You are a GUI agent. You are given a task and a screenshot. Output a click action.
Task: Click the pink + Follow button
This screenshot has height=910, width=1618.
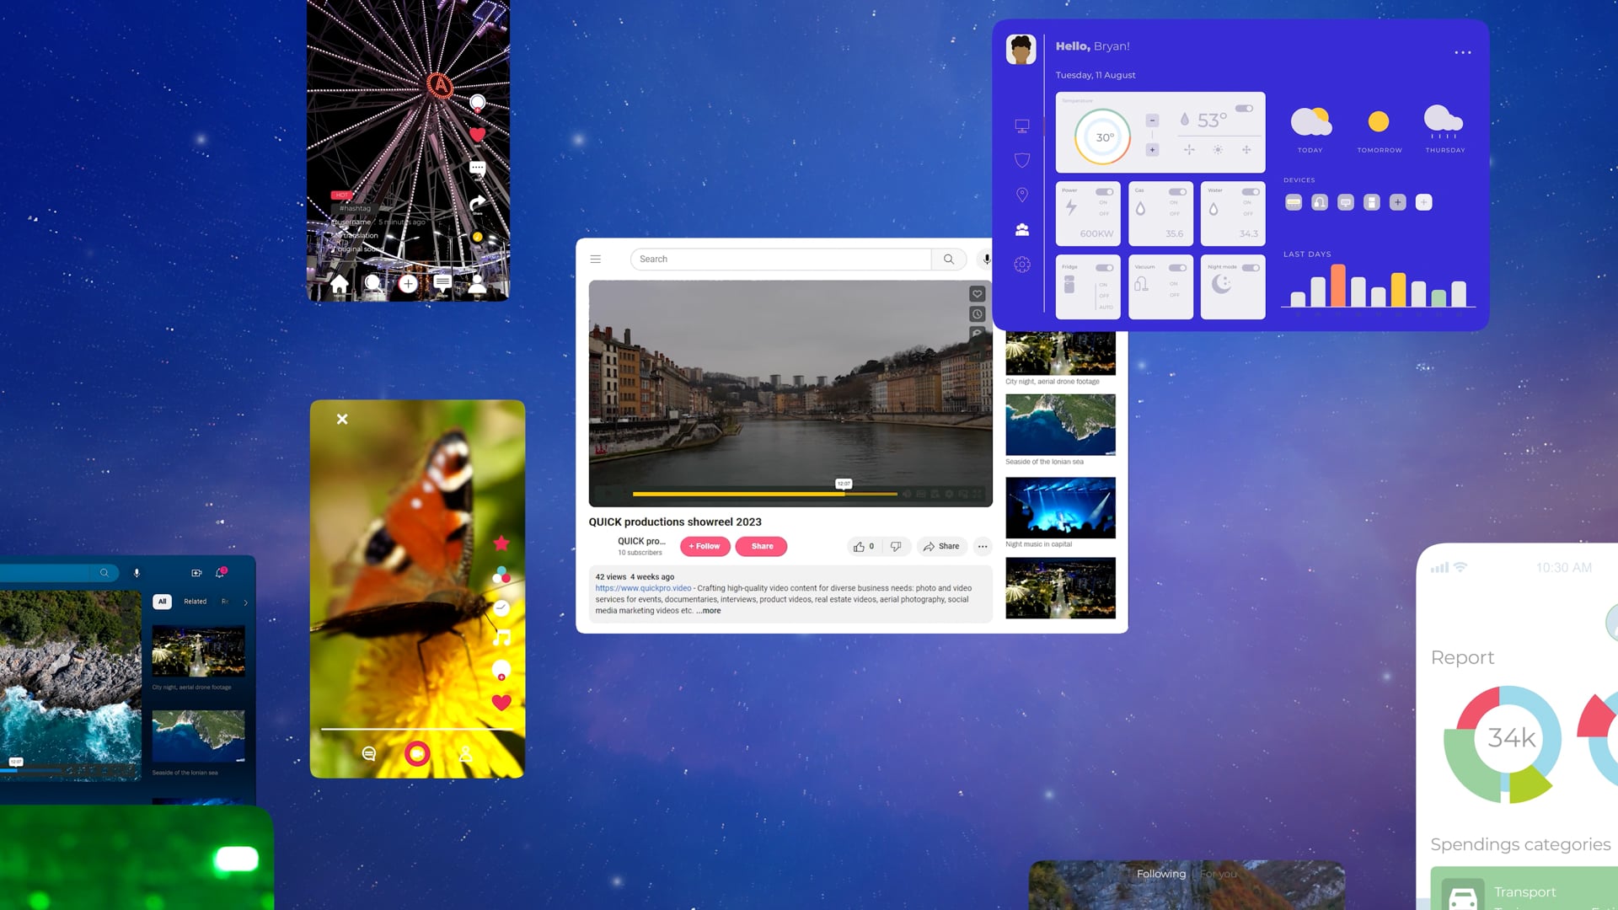click(x=705, y=546)
